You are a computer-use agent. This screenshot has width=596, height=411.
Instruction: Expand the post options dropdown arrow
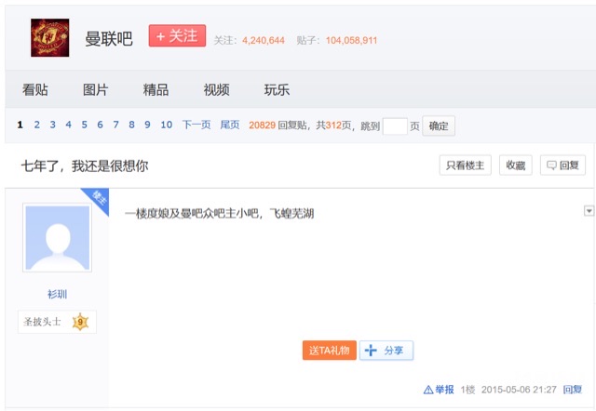point(589,211)
